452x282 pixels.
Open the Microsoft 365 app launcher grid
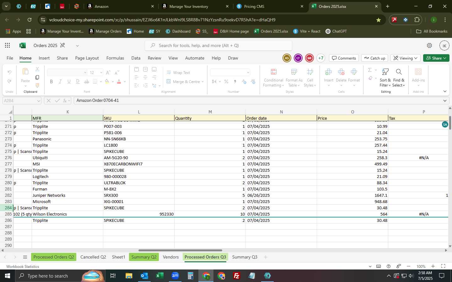pos(8,45)
